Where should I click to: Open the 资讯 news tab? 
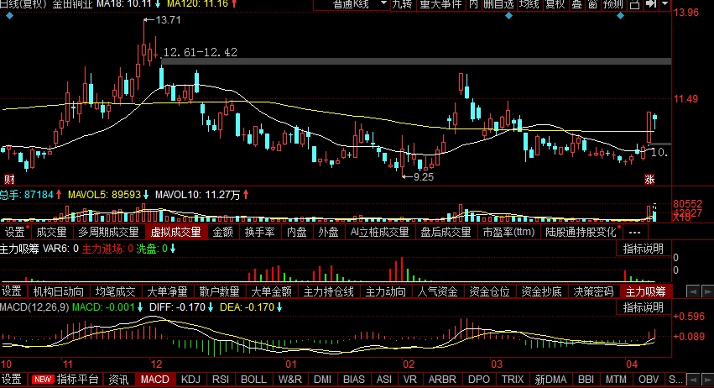pos(118,380)
